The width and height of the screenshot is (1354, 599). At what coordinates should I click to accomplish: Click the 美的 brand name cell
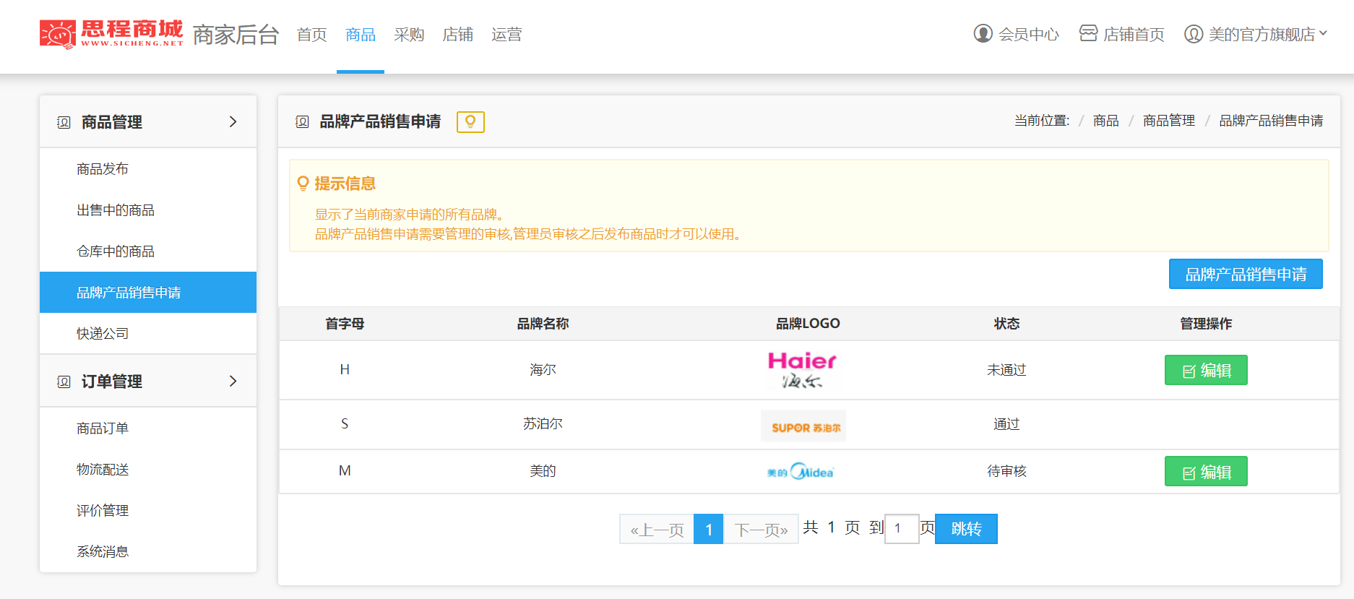click(543, 471)
